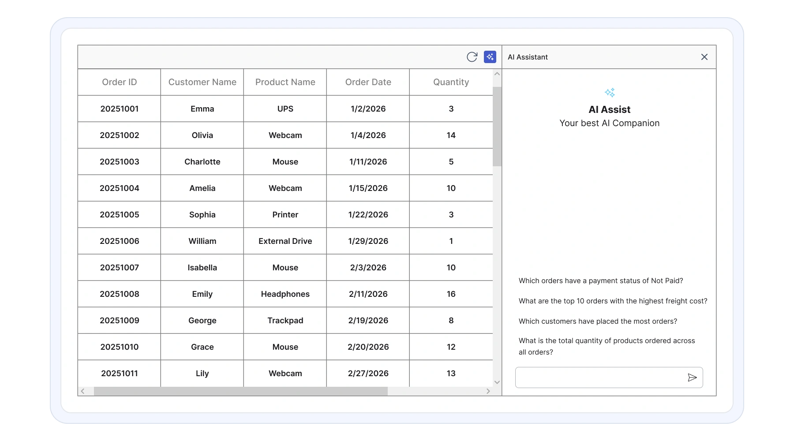Select the 'Not Paid' payment status suggestion
This screenshot has width=794, height=441.
(601, 280)
